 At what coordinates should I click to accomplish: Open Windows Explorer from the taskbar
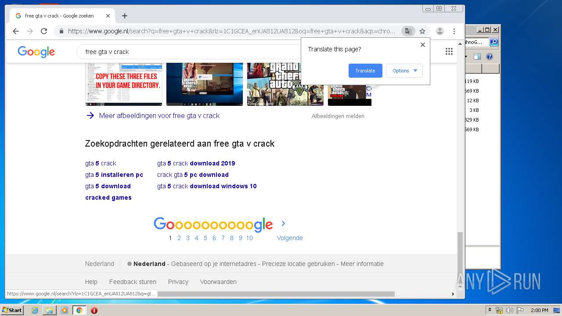[x=50, y=310]
